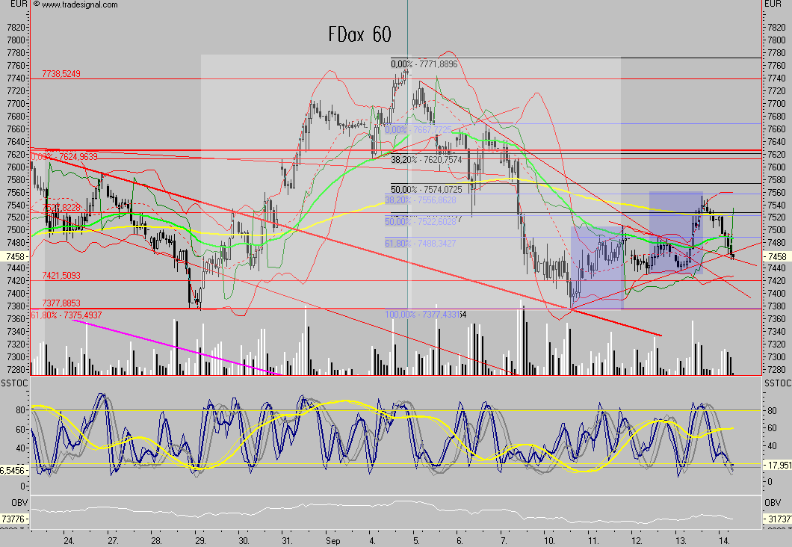Select the red 7738,5249 price level label
The width and height of the screenshot is (792, 547).
pyautogui.click(x=61, y=73)
